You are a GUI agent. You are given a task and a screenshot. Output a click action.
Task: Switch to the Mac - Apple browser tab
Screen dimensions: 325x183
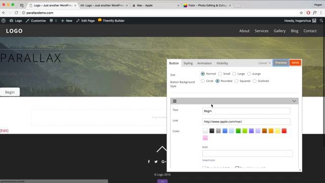[156, 6]
